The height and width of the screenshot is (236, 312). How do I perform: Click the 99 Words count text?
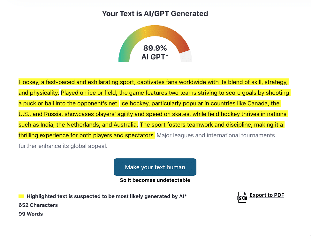click(x=31, y=214)
